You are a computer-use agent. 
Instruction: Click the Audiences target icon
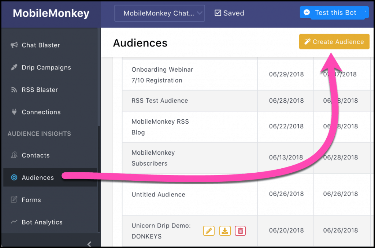pos(14,177)
